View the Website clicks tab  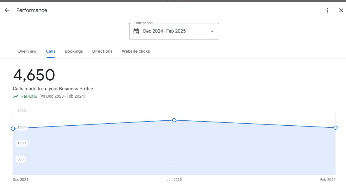click(x=136, y=51)
